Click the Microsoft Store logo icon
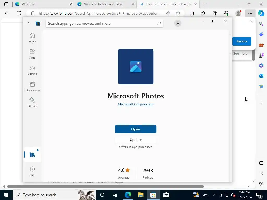The image size is (267, 200). 38,23
